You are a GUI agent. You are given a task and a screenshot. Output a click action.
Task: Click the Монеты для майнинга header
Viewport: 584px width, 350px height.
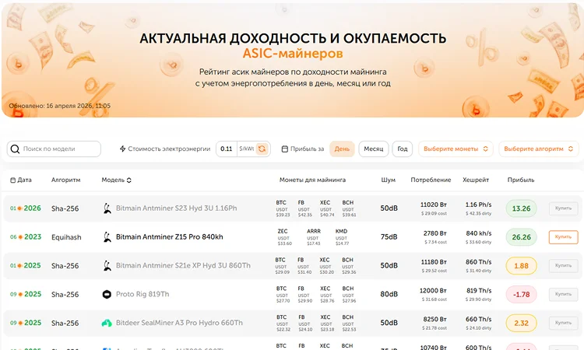tap(312, 180)
